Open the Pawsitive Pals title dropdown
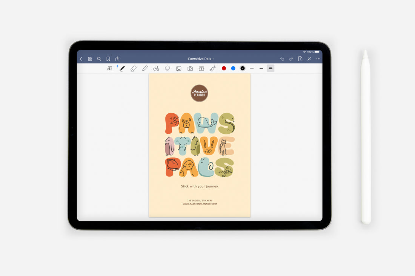The width and height of the screenshot is (415, 276). [x=201, y=59]
